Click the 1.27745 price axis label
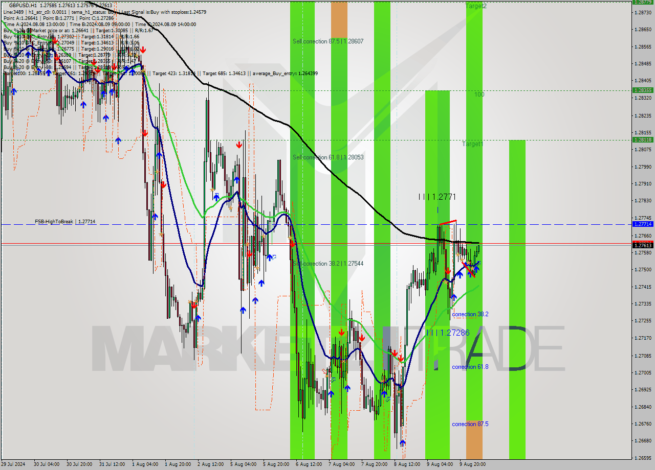Viewport: 655px width, 470px height. pos(642,217)
